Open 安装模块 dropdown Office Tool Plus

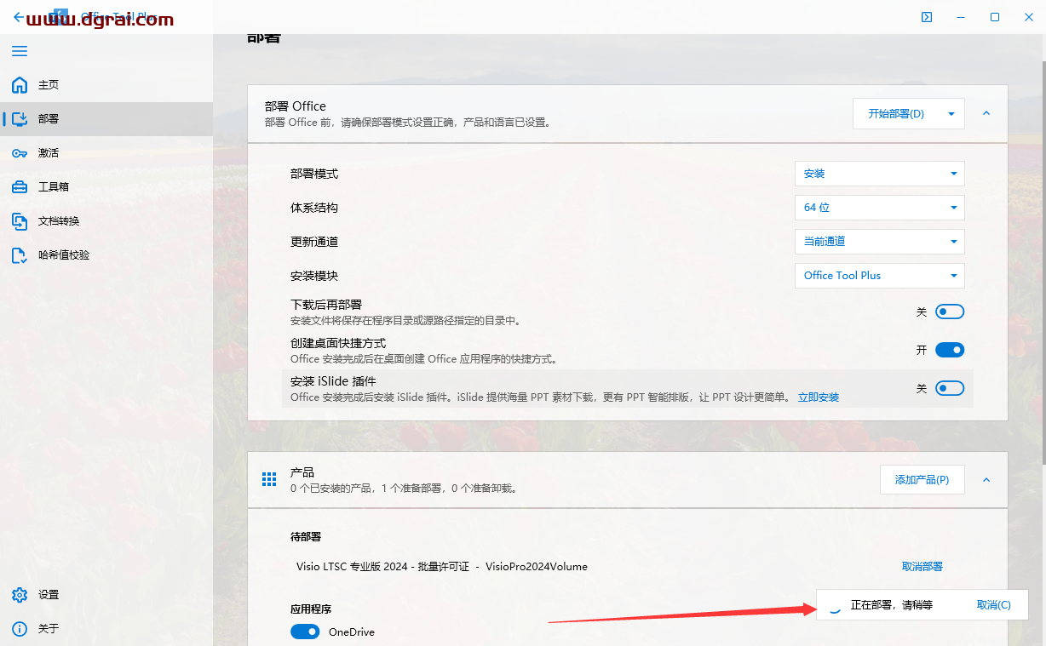coord(880,276)
